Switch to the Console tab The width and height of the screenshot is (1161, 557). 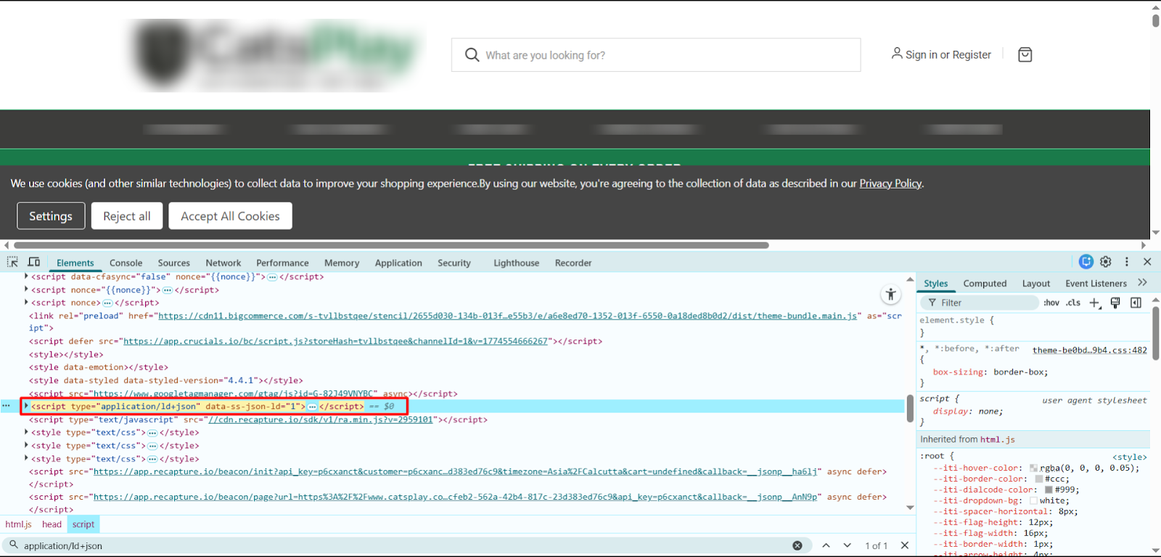[x=126, y=263]
